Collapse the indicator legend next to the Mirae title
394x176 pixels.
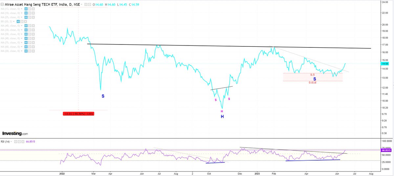(x=2, y=5)
